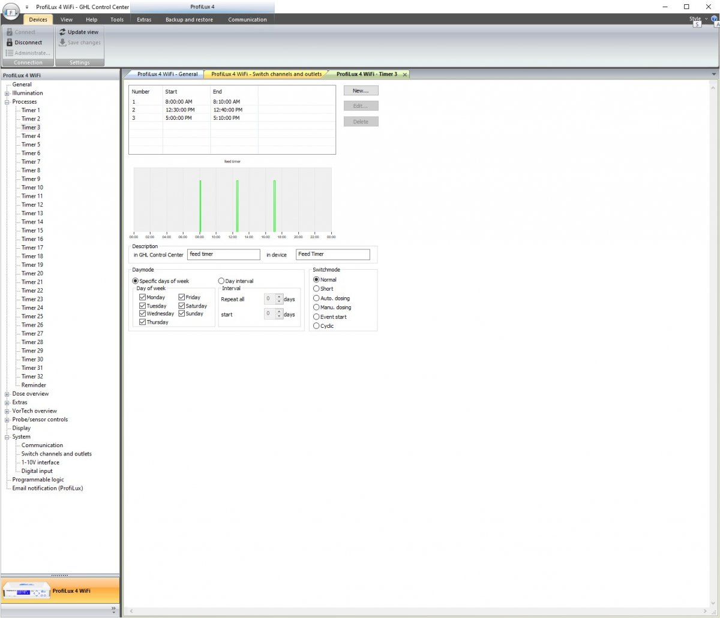Uncheck the Monday checkbox
This screenshot has width=720, height=618.
click(142, 297)
